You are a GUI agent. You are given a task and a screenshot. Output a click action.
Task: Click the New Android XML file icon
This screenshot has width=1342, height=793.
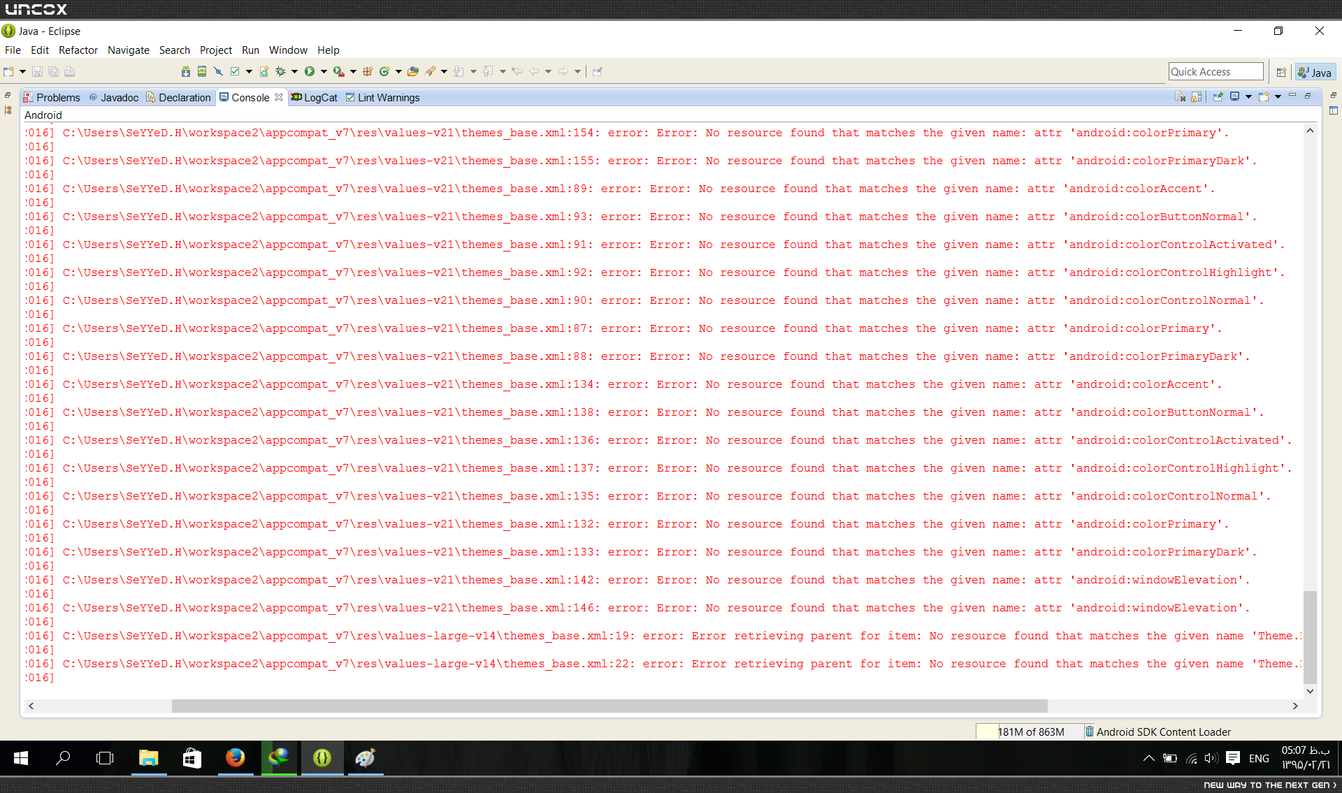264,71
